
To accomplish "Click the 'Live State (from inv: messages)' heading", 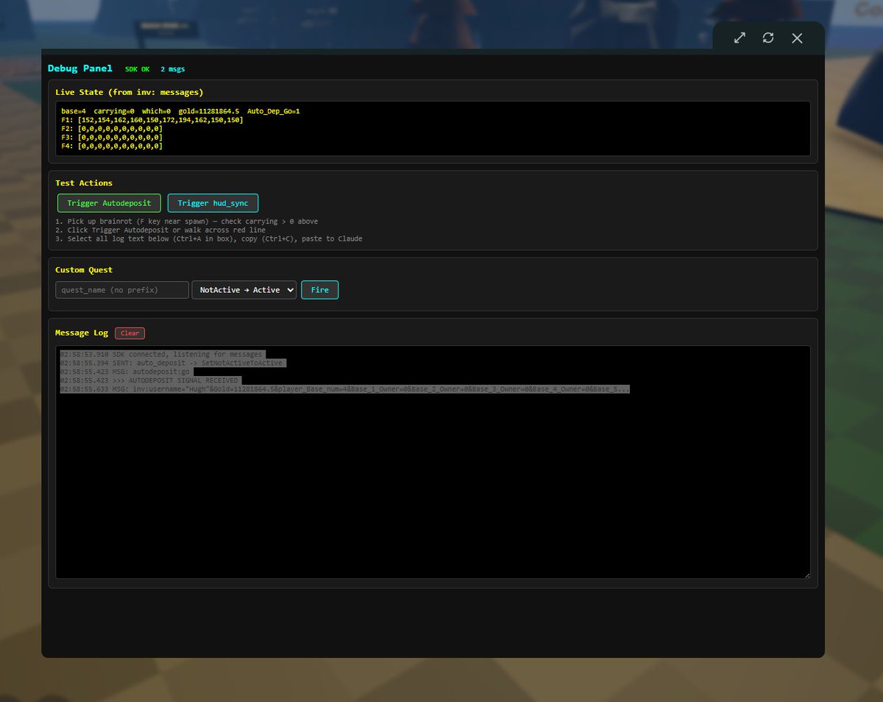I will coord(130,92).
